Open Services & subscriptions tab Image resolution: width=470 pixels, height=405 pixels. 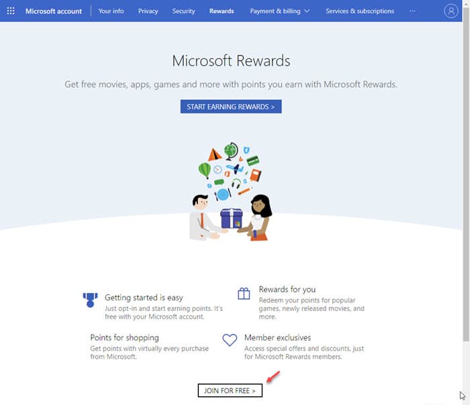[360, 11]
